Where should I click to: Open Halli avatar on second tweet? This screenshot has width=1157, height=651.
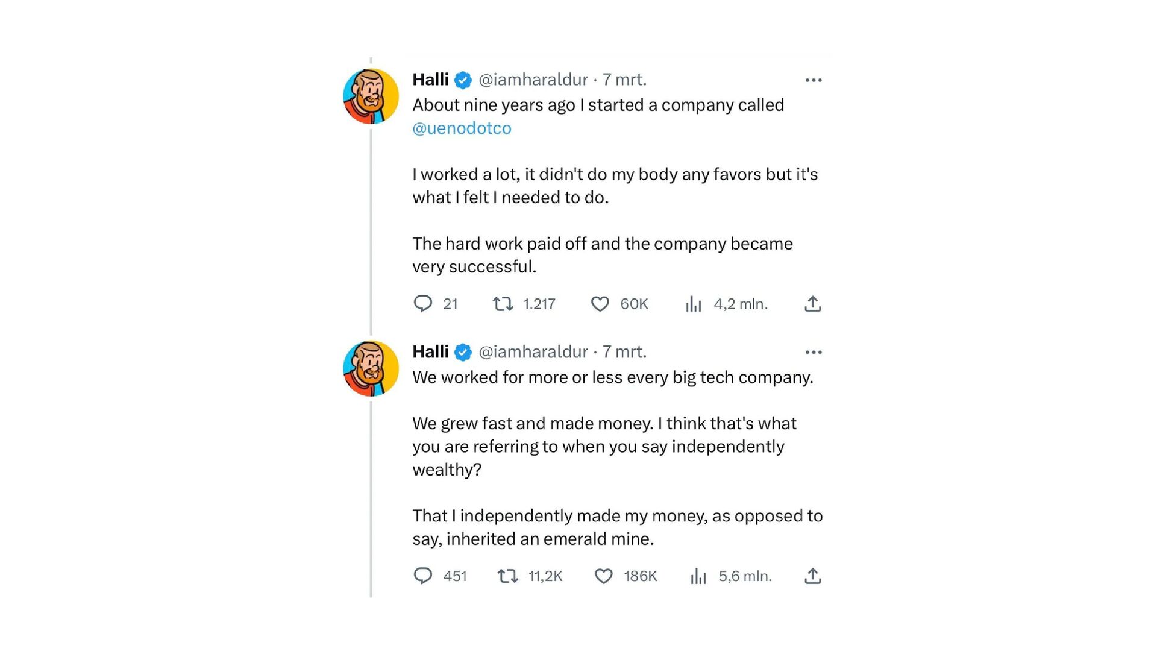371,368
